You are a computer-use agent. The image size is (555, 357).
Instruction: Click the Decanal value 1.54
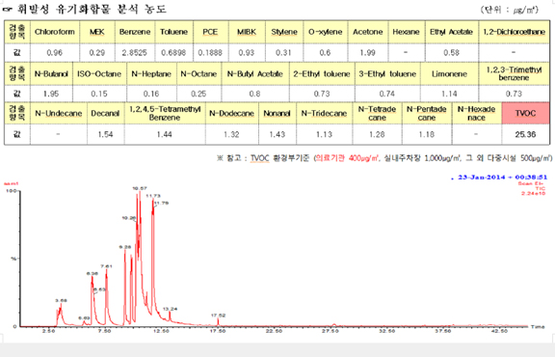point(105,134)
